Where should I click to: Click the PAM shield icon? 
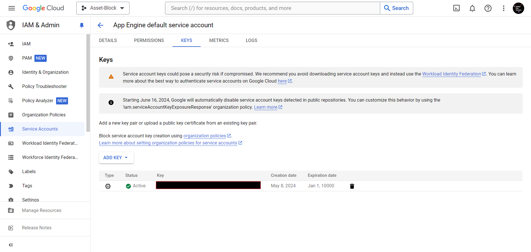(x=11, y=58)
